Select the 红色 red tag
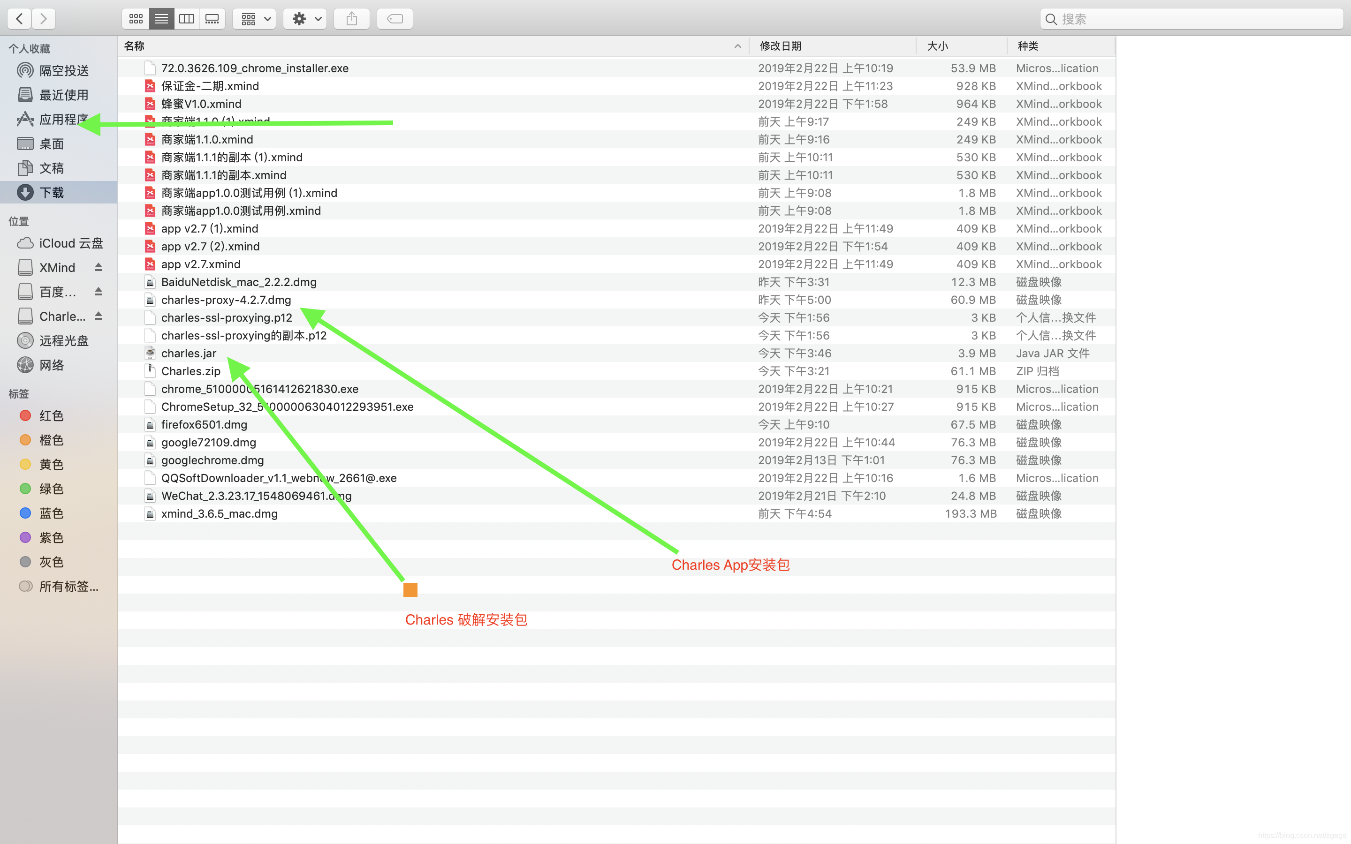Viewport: 1351px width, 844px height. [59, 416]
